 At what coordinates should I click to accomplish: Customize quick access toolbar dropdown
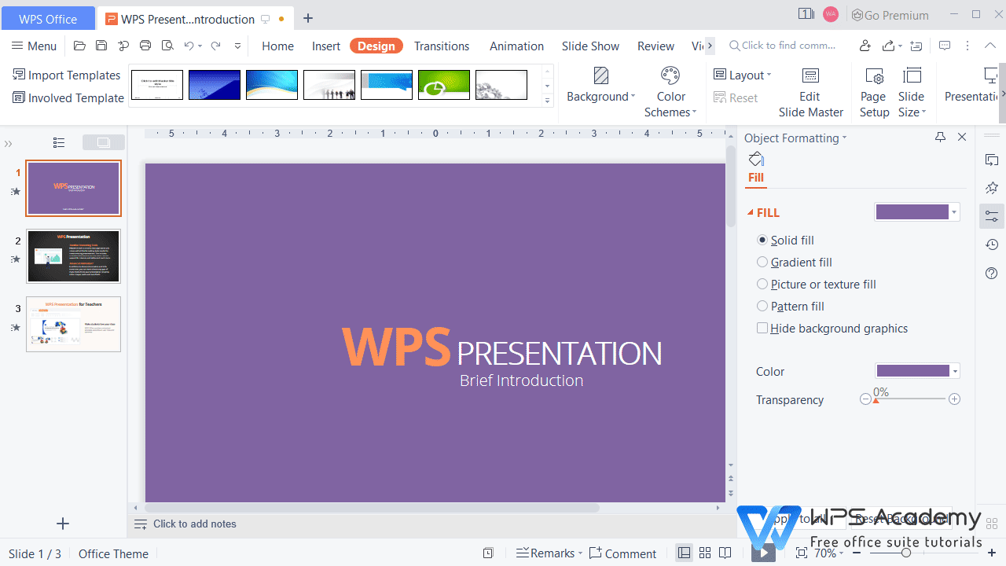(238, 46)
